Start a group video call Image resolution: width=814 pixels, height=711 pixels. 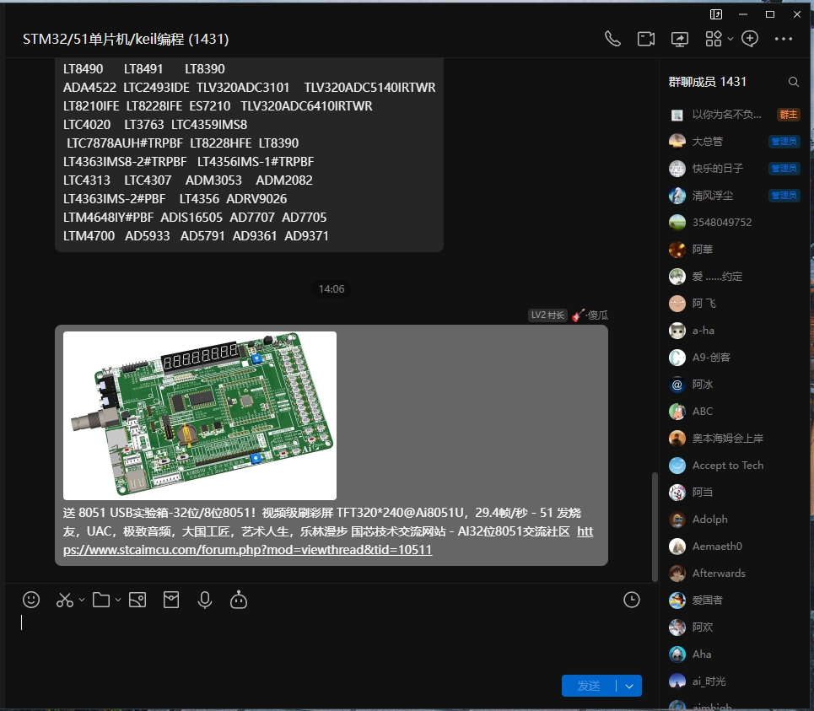tap(646, 39)
